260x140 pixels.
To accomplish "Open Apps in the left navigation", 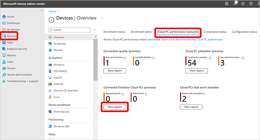I will pos(7,43).
